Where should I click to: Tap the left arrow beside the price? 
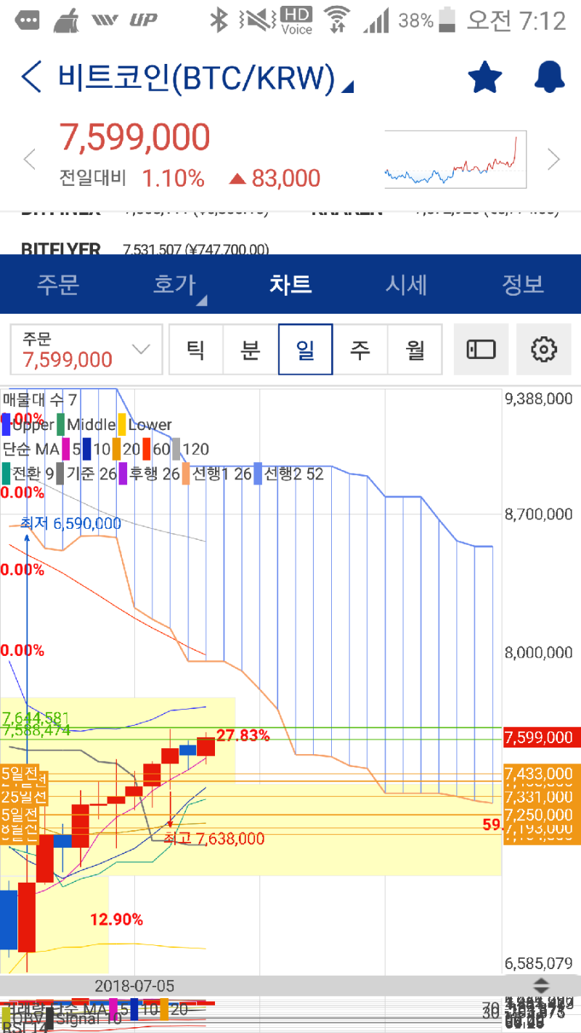pyautogui.click(x=31, y=159)
